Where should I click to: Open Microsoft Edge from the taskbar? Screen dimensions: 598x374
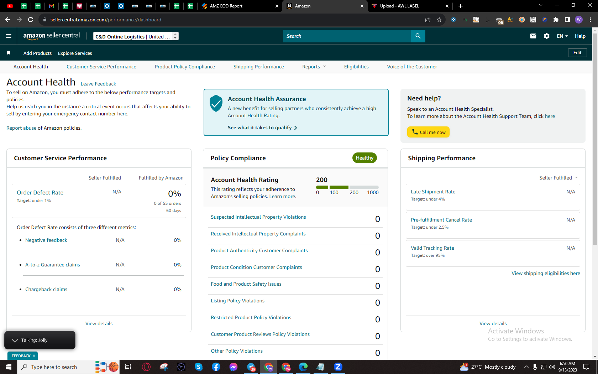303,367
